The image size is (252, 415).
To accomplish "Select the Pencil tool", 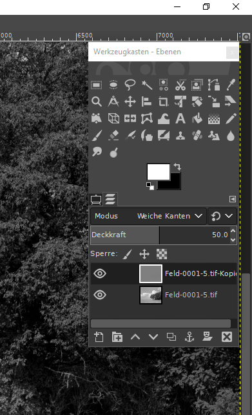I will point(231,118).
